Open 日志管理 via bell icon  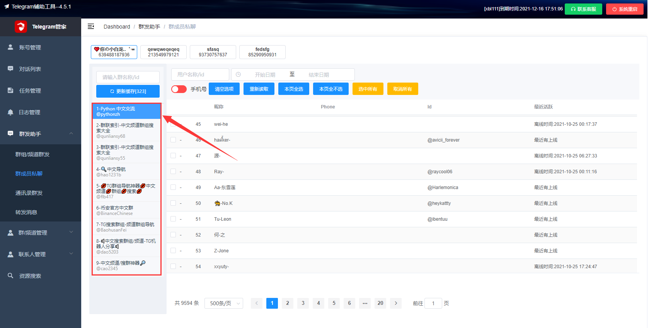click(x=10, y=112)
